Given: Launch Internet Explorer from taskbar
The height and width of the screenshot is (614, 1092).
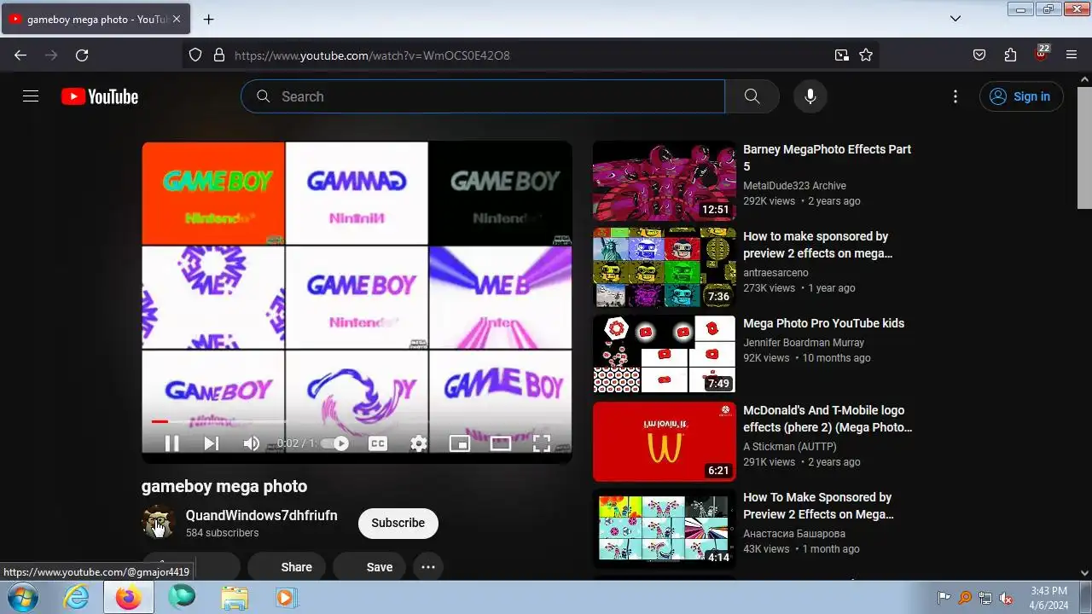Looking at the screenshot, I should (76, 597).
